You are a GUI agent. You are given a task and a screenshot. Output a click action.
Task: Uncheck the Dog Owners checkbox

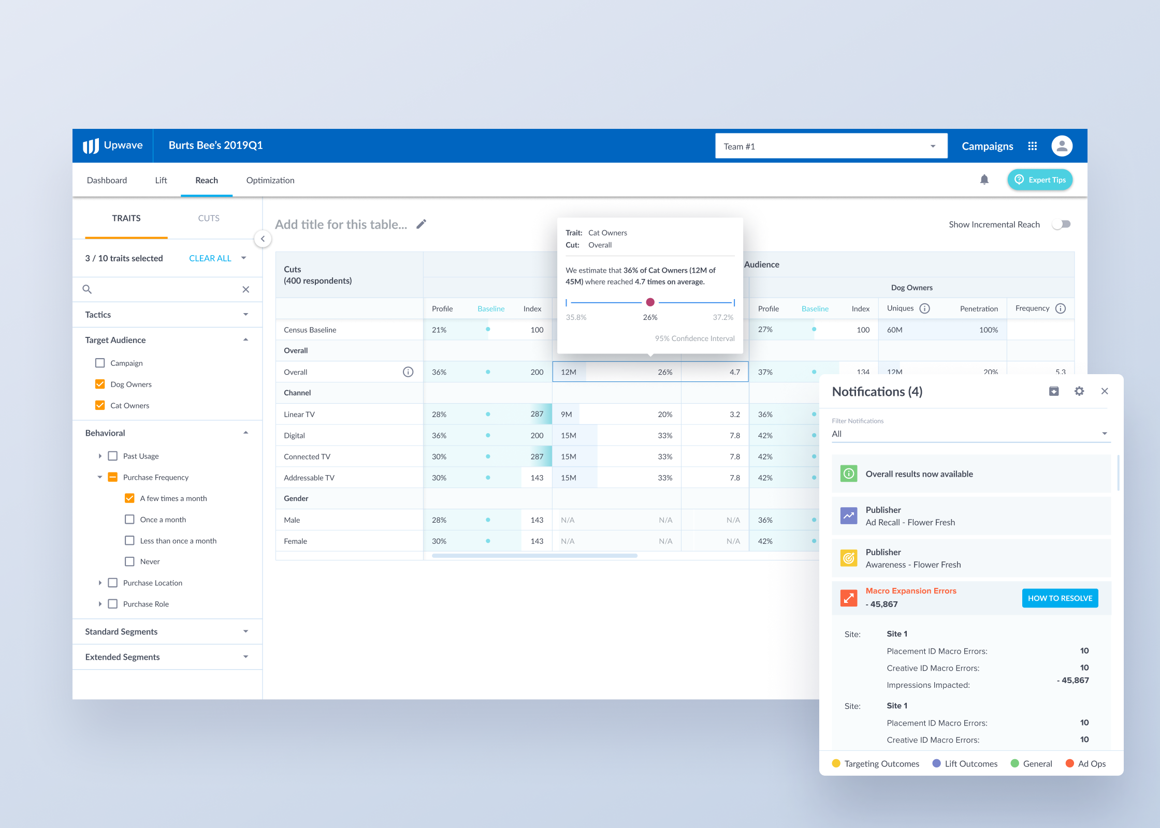100,384
